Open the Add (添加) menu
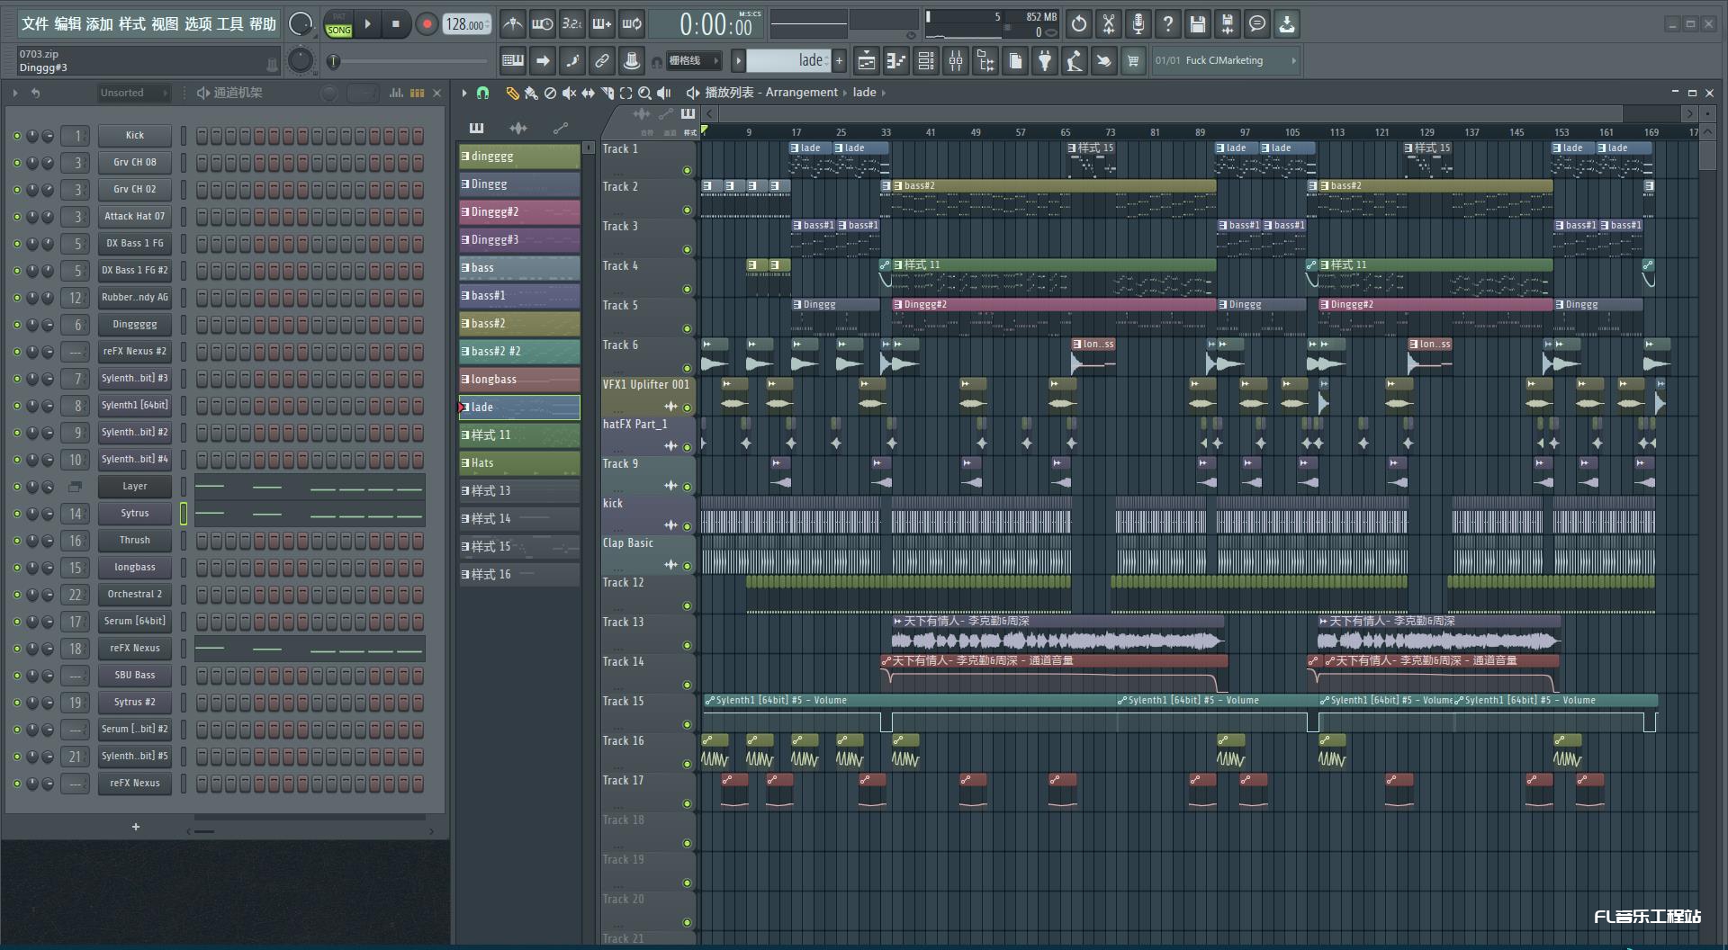This screenshot has width=1728, height=950. click(x=100, y=24)
